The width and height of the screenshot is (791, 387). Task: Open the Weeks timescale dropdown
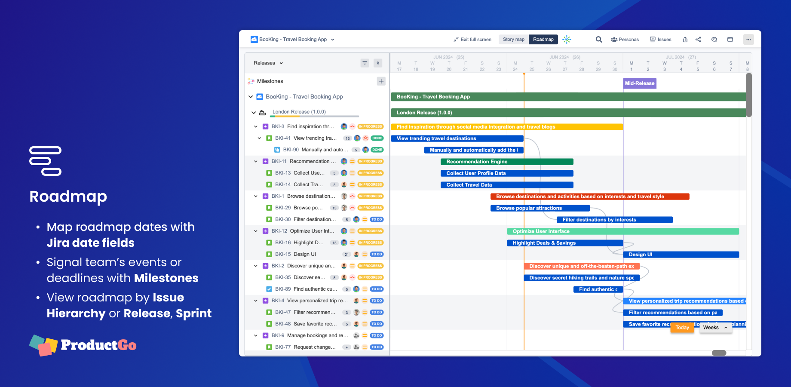(715, 328)
